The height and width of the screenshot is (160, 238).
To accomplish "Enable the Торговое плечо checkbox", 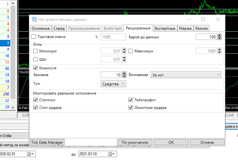I will tap(34, 37).
